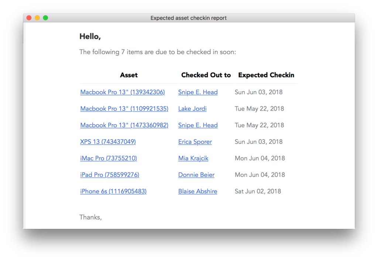Open Lake Jordi user link

click(192, 109)
